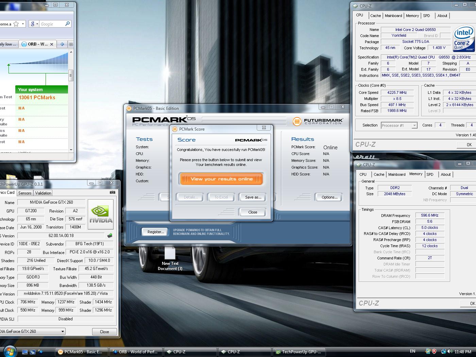Switch to GPU-Z Sensors tab
This screenshot has width=476, height=357.
coord(25,193)
